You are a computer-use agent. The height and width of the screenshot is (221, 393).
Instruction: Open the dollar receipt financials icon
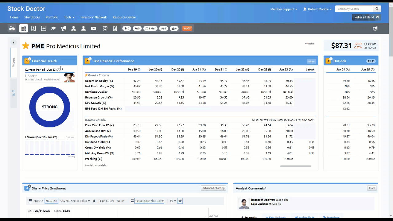click(34, 29)
